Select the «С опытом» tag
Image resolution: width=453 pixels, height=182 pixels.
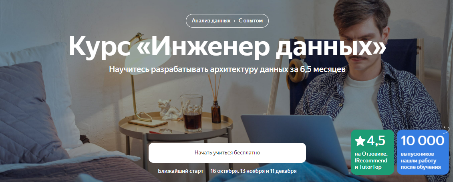[251, 21]
